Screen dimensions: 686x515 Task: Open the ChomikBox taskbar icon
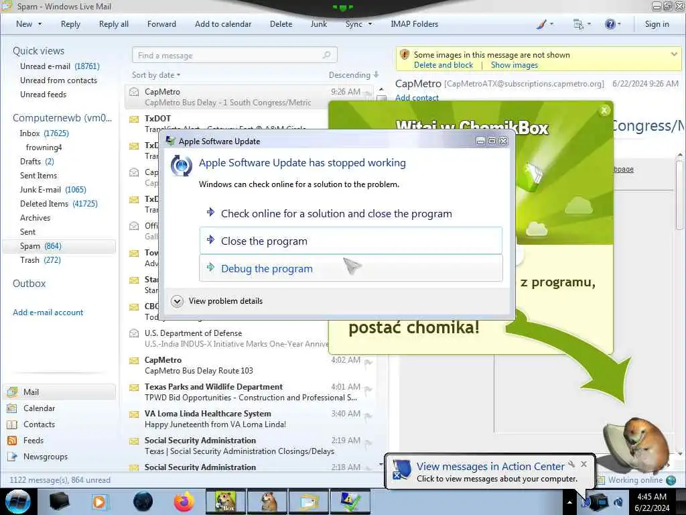coord(226,502)
